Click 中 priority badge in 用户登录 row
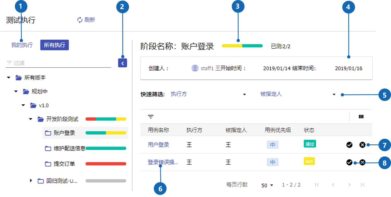Viewport: 391px width, 197px height. tap(273, 145)
